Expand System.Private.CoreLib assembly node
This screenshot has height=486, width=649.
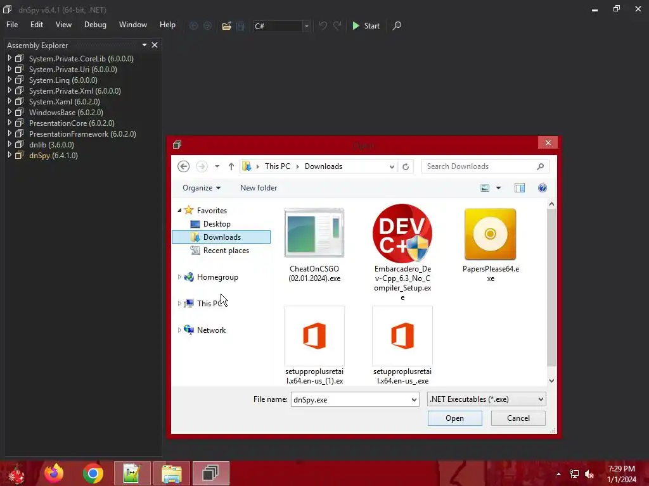tap(10, 58)
